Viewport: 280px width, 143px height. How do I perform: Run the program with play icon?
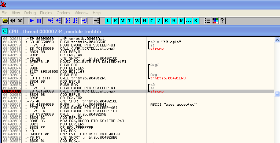coord(32,21)
